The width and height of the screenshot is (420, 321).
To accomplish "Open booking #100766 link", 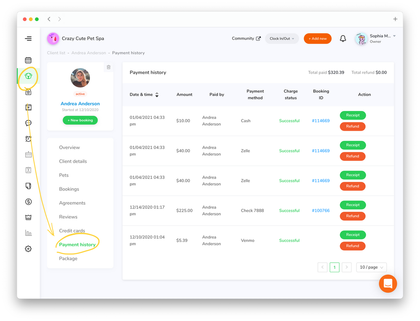I will 321,210.
